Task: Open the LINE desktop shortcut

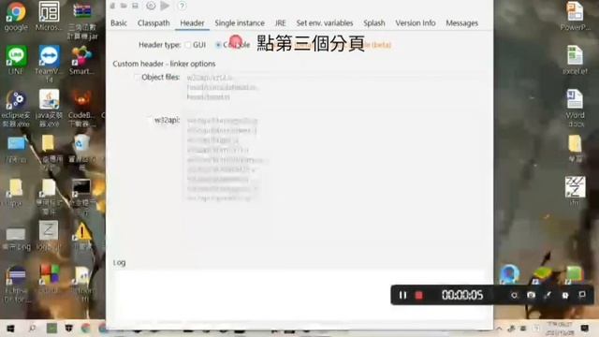Action: pos(16,60)
